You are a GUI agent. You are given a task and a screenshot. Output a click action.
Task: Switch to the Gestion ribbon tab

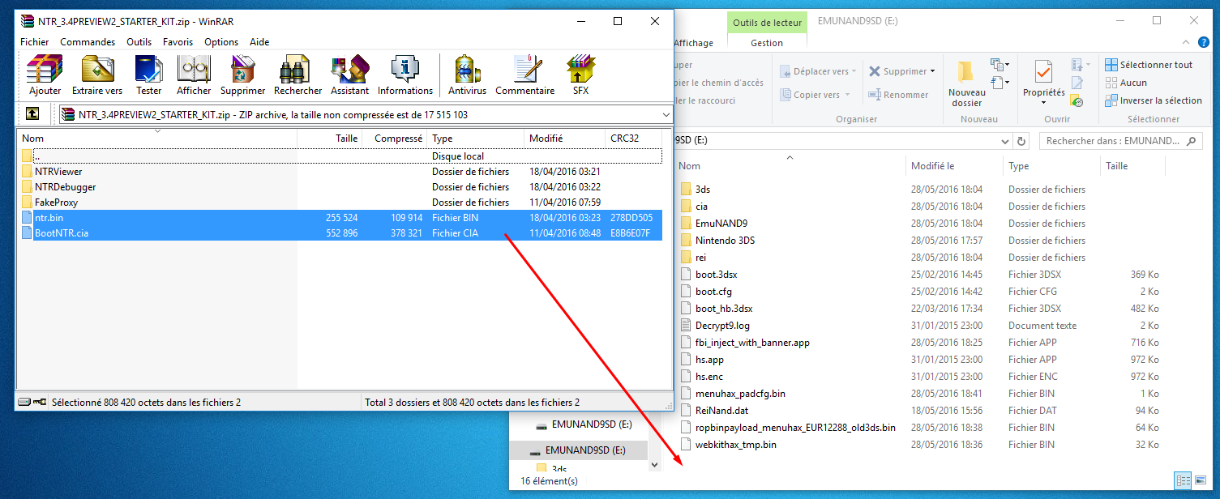767,43
